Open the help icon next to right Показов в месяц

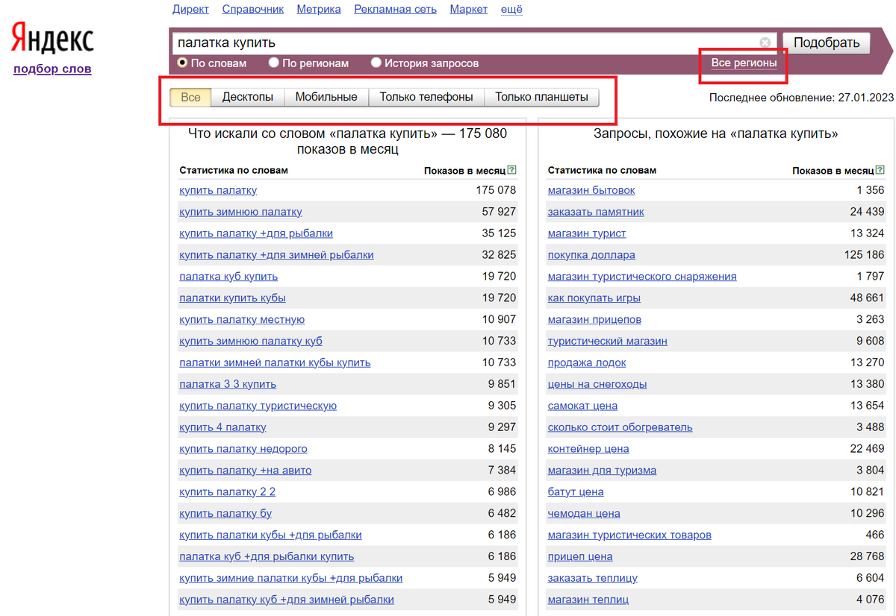(880, 170)
